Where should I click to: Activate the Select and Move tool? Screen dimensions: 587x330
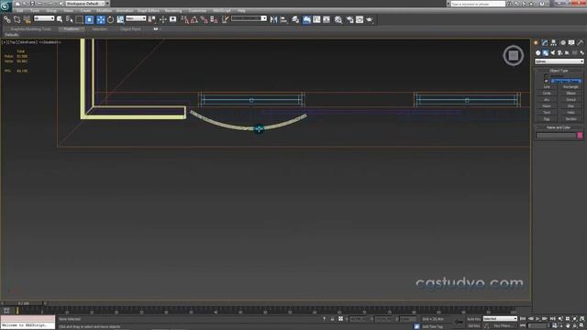(101, 19)
